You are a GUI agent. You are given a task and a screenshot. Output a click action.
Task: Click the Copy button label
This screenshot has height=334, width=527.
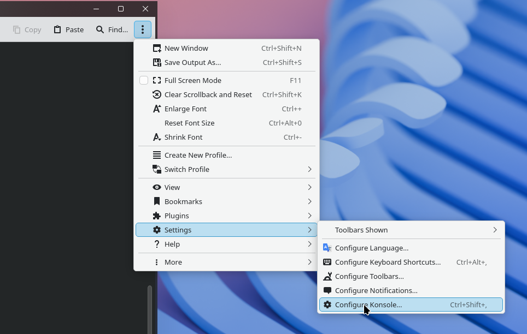[33, 30]
